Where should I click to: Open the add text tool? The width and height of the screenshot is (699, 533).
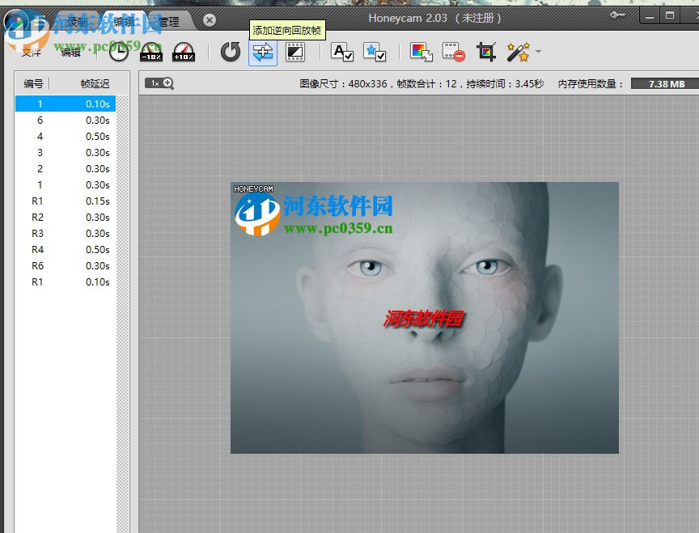click(342, 51)
